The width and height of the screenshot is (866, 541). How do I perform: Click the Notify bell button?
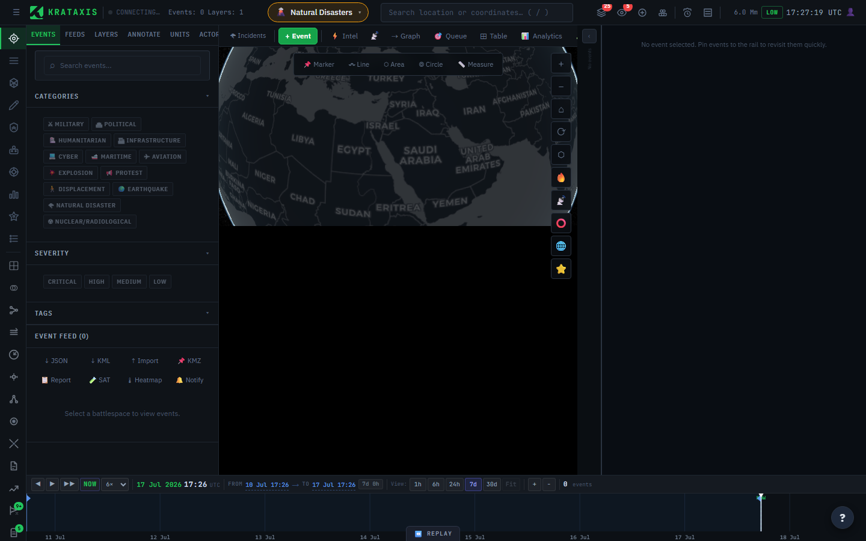pos(189,380)
